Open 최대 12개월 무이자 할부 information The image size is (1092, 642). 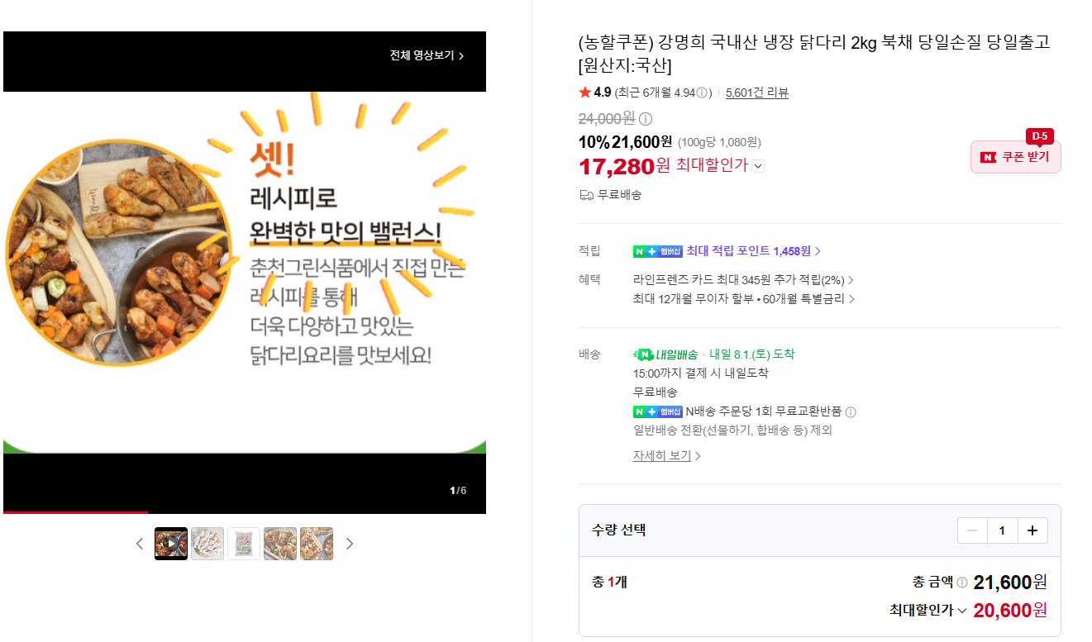click(x=744, y=299)
